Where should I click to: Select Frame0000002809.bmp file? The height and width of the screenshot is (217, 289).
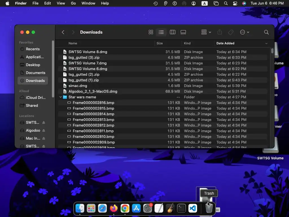tap(163, 142)
